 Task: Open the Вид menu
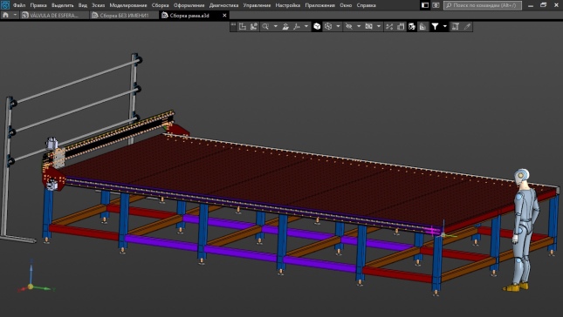(x=83, y=5)
